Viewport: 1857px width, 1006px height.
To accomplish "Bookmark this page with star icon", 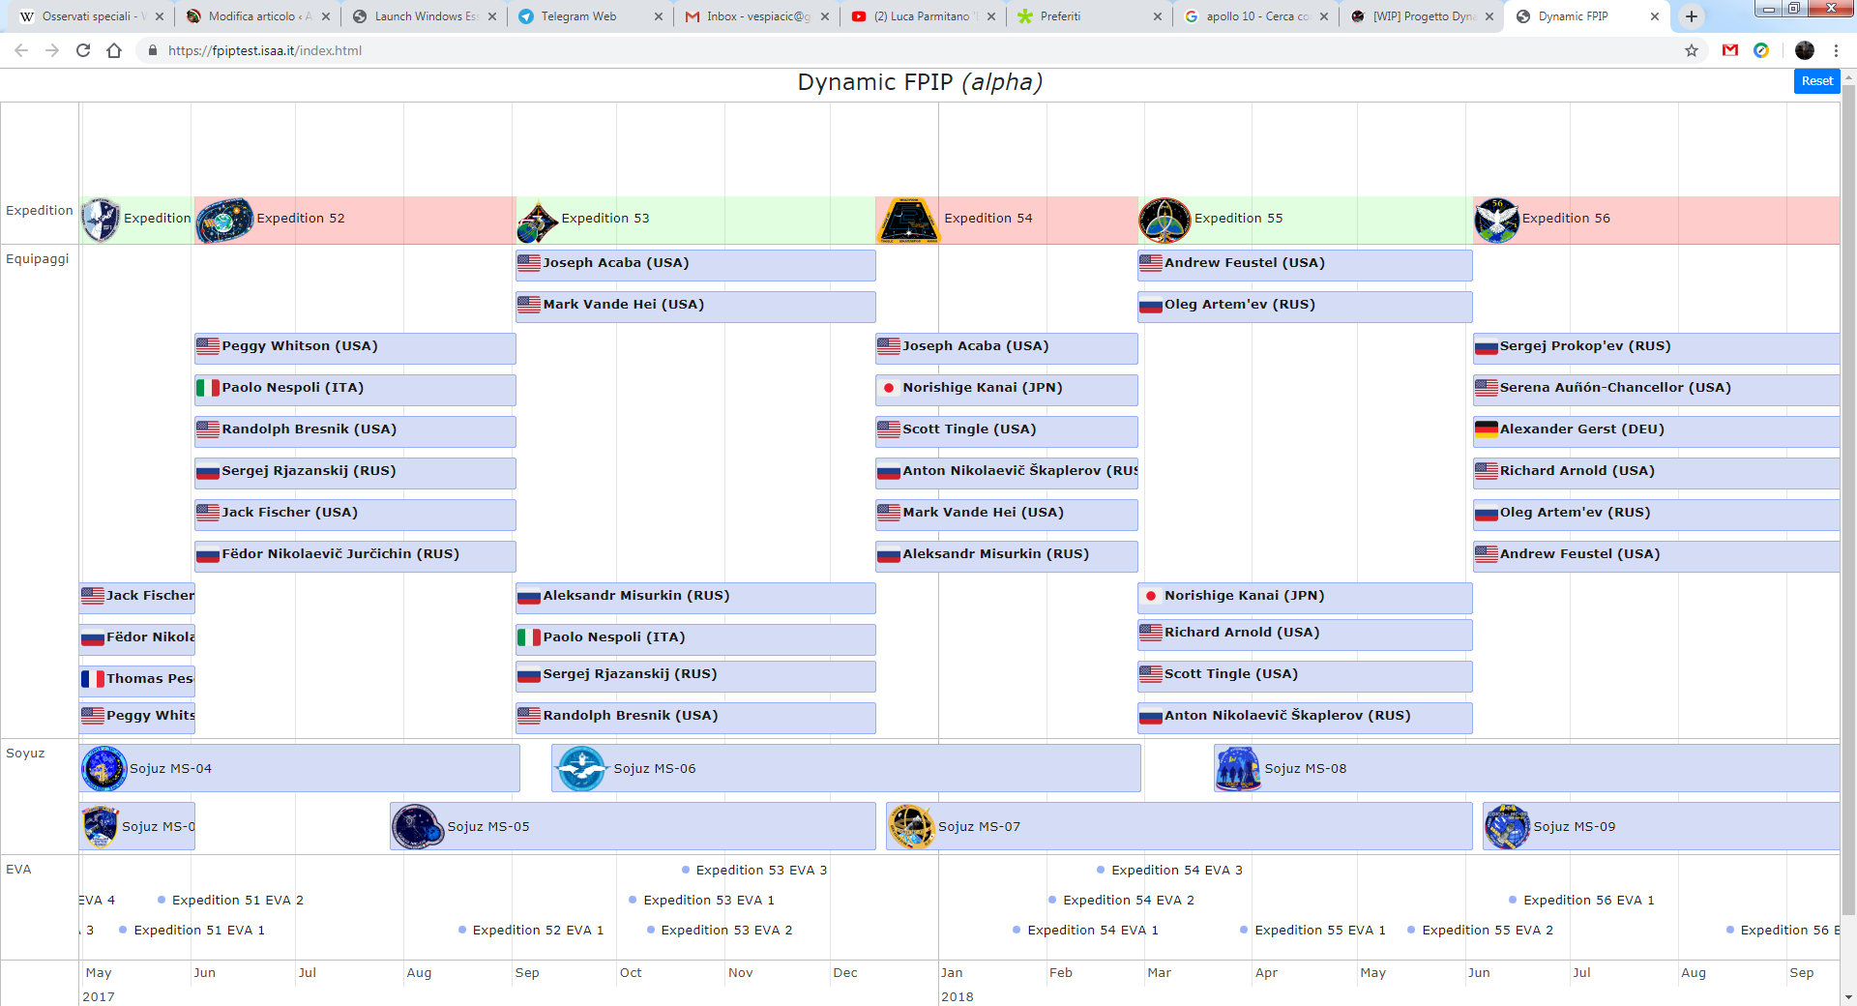I will (1692, 50).
